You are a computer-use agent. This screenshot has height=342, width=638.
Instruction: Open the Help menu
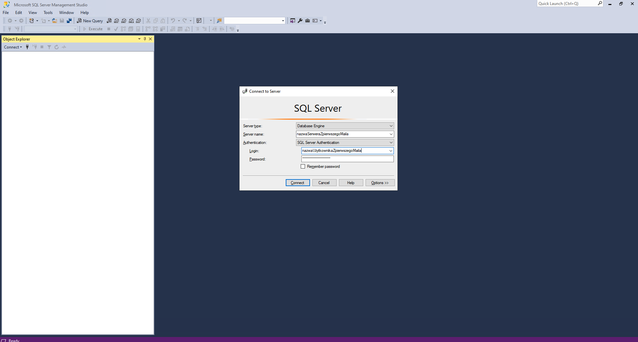click(x=84, y=13)
